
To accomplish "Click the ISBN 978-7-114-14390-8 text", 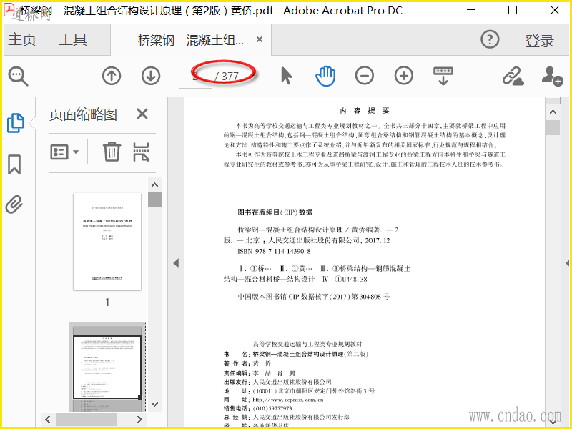I will pyautogui.click(x=274, y=252).
